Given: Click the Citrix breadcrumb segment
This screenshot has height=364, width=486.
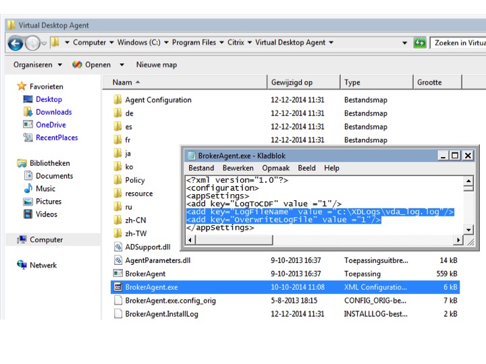Looking at the screenshot, I should 236,42.
